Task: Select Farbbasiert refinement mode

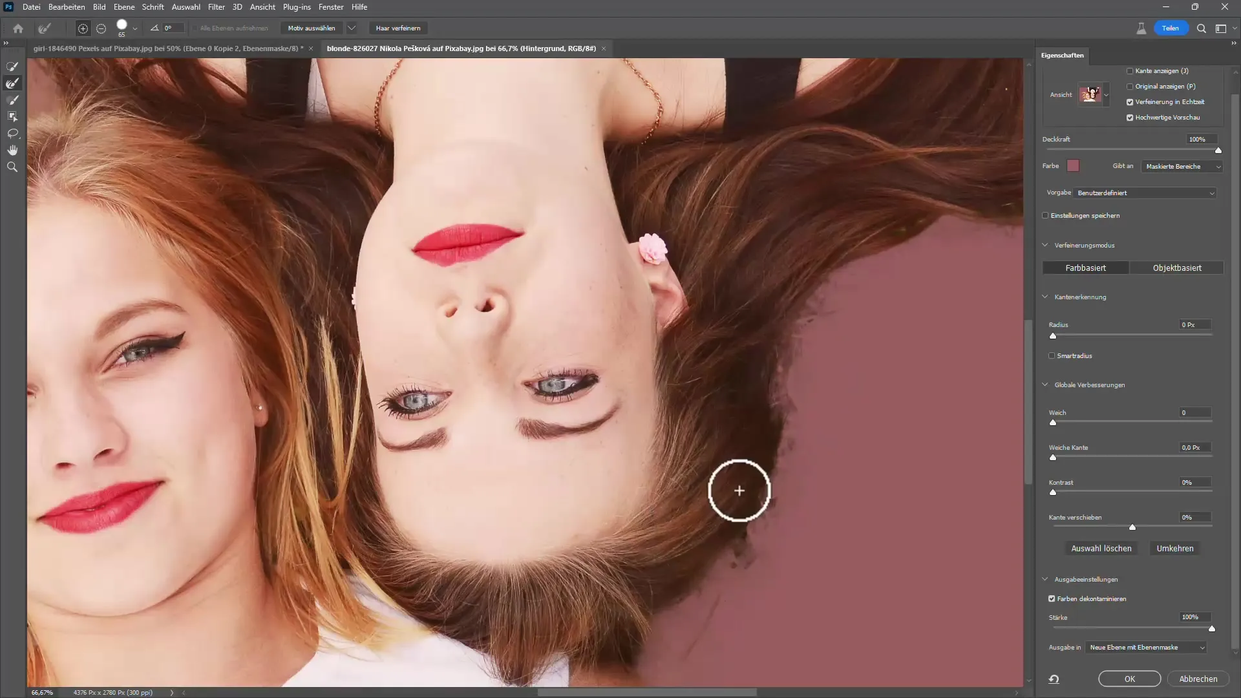Action: pyautogui.click(x=1085, y=268)
